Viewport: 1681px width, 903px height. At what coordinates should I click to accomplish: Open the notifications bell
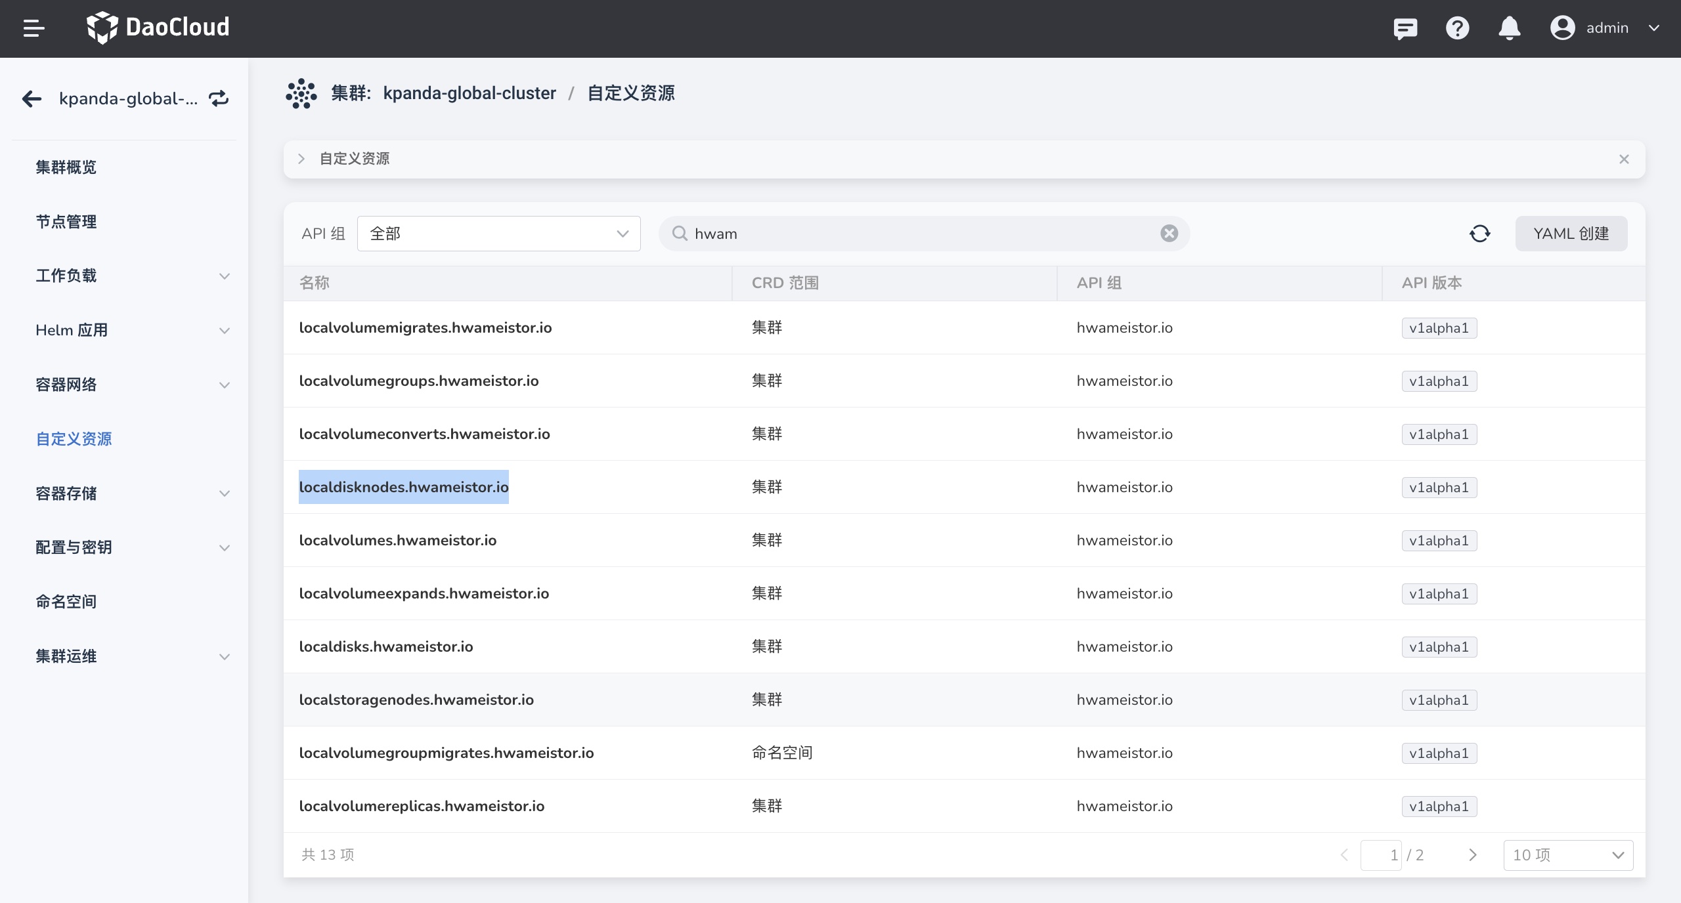(x=1510, y=28)
